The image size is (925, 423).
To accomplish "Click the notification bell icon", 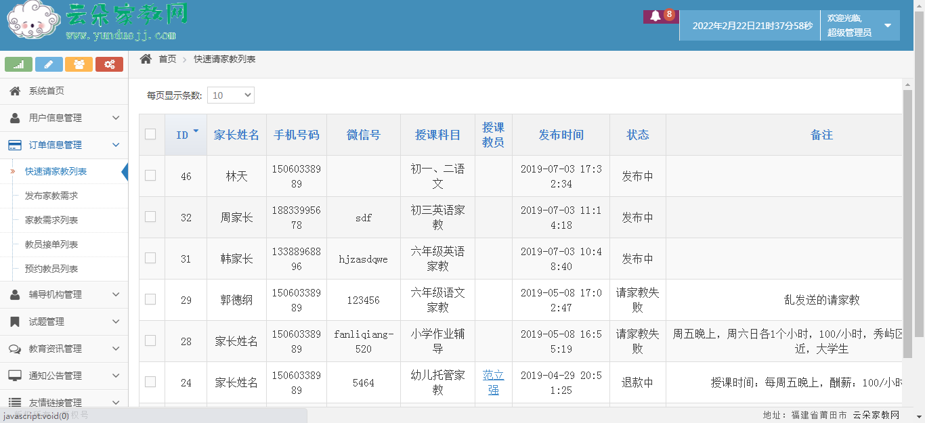I will 655,16.
